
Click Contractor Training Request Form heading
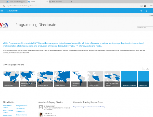tap(88, 102)
